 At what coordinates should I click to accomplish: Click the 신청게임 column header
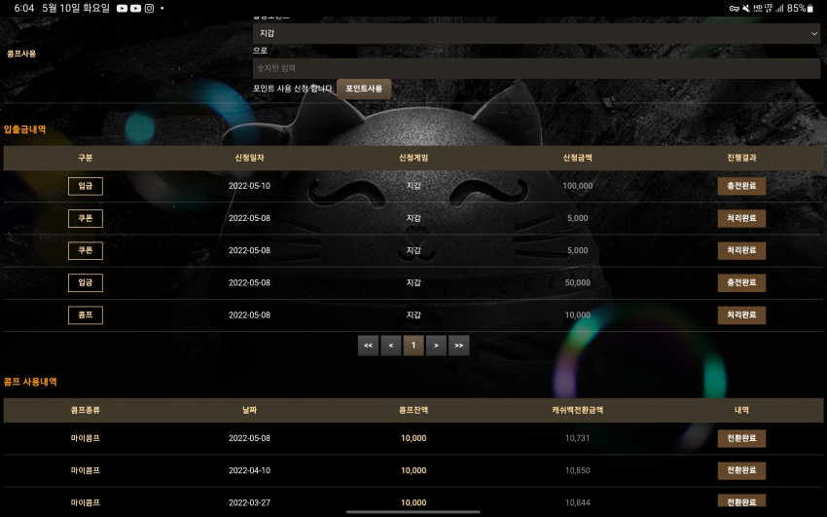coord(413,158)
